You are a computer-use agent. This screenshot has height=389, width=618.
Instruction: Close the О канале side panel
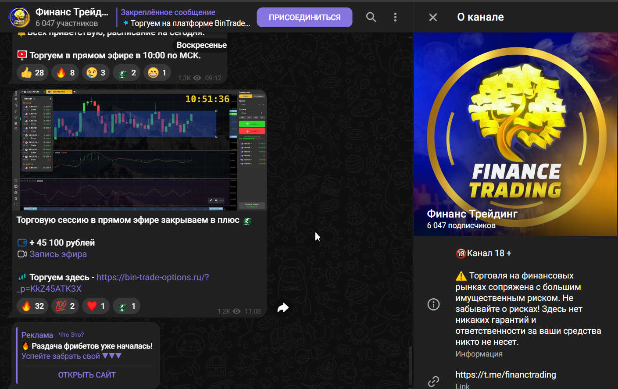(433, 17)
